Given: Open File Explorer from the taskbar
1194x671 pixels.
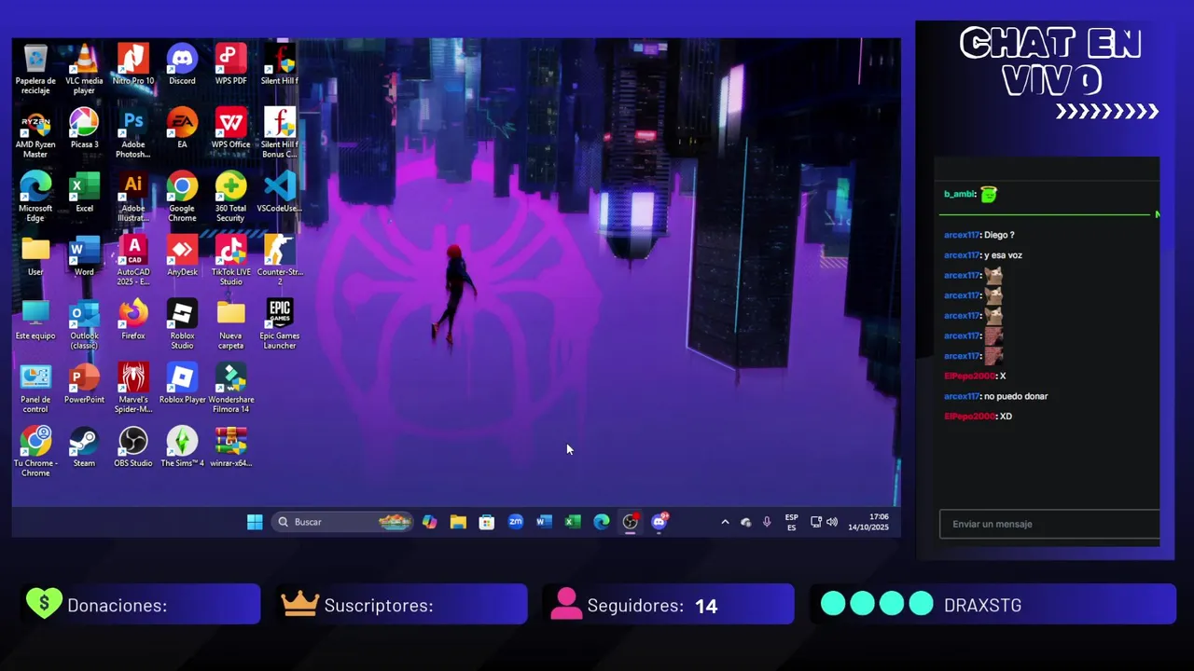Looking at the screenshot, I should (458, 522).
